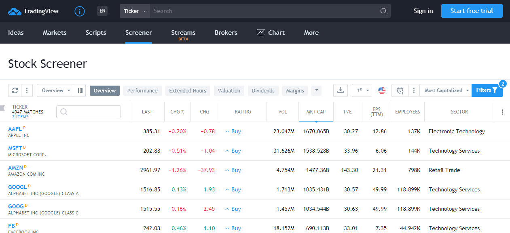The height and width of the screenshot is (233, 510).
Task: Sort by the MKT CAP column
Action: [316, 112]
